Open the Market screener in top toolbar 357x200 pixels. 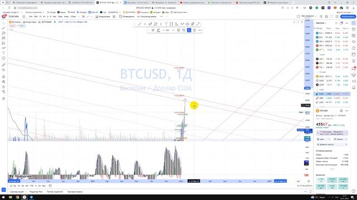[x=147, y=17]
